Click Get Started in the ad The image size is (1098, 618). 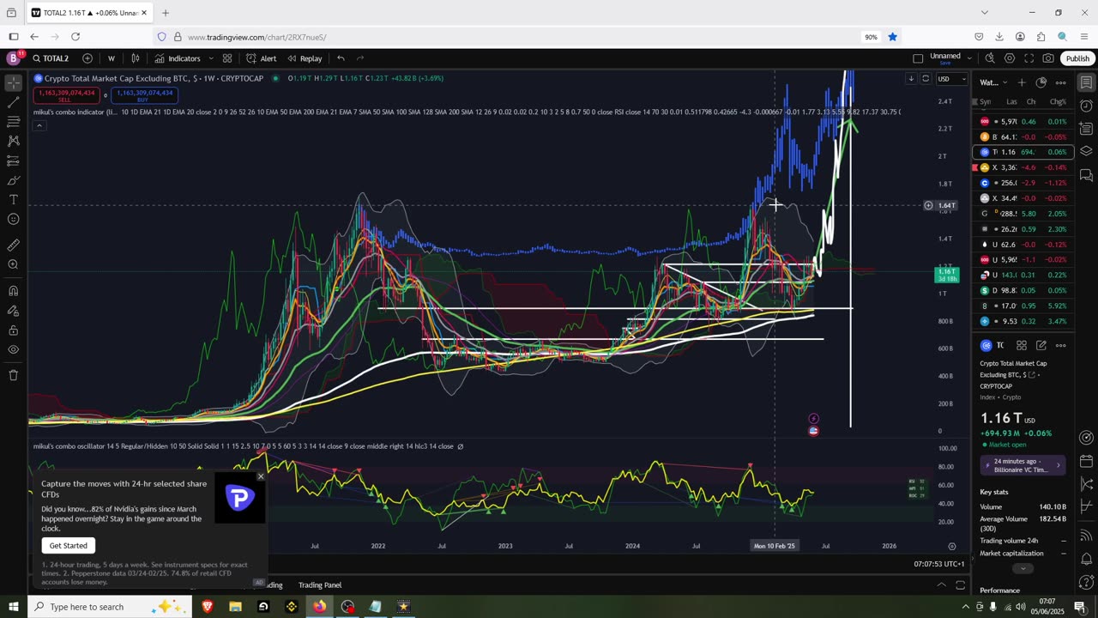pos(69,545)
